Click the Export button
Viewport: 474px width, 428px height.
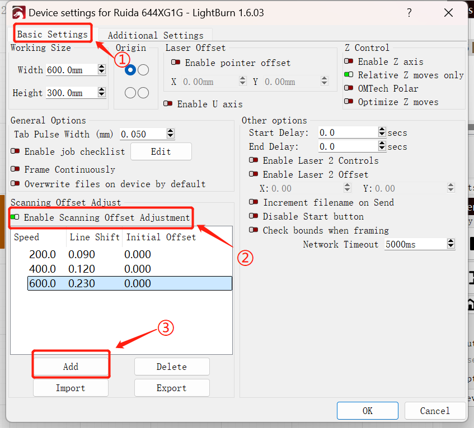(171, 388)
